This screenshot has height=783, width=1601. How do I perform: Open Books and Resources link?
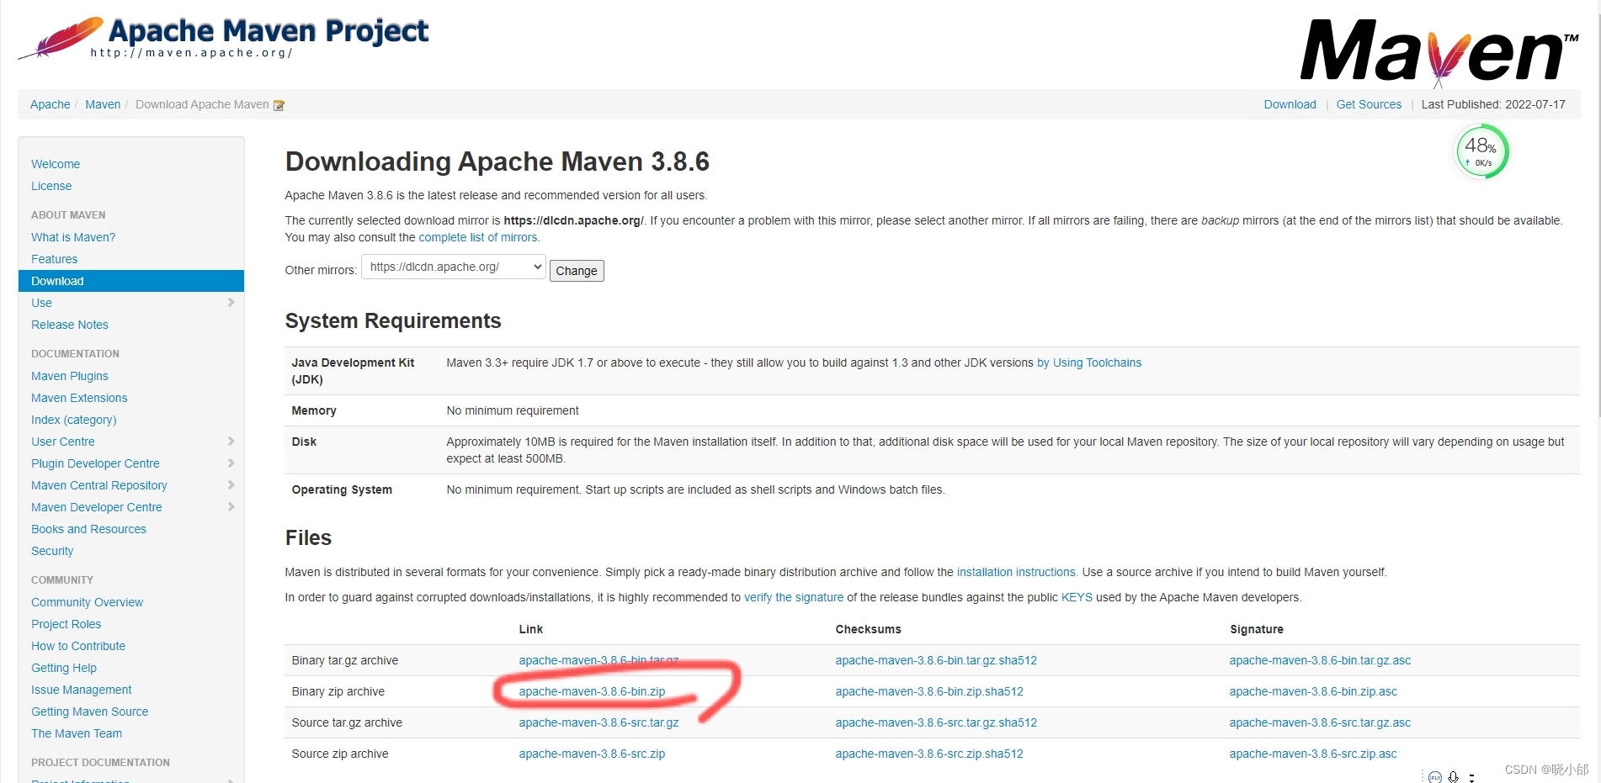(88, 529)
